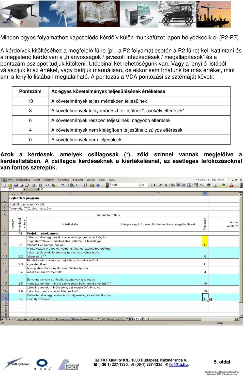
Task: Expand the Paste options dropdown arrow
Action: pos(57,185)
